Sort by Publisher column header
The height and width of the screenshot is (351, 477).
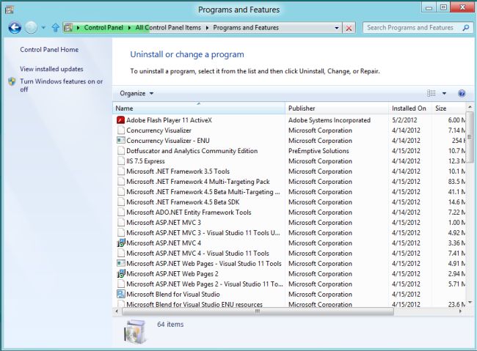[337, 108]
